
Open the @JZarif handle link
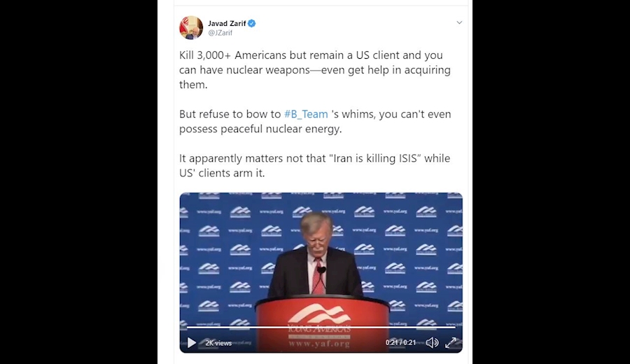[220, 33]
